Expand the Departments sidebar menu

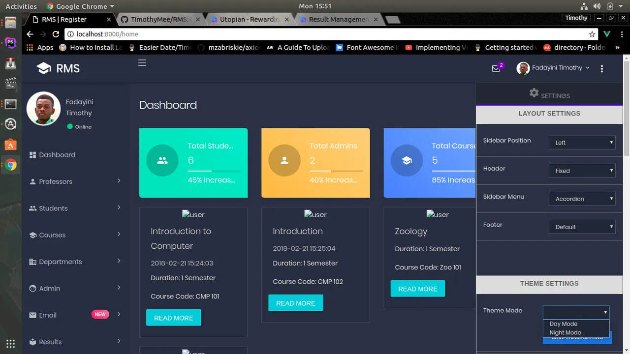(119, 261)
